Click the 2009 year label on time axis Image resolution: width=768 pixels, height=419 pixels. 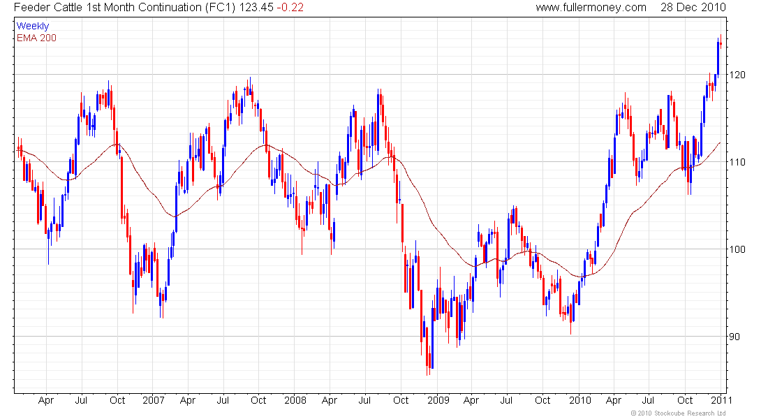pos(438,400)
